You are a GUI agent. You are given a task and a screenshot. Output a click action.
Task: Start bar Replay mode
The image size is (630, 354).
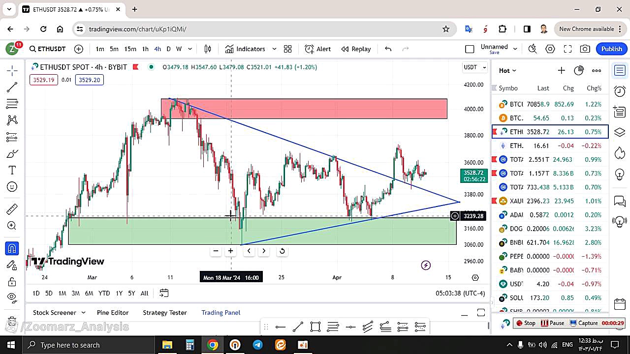[356, 49]
